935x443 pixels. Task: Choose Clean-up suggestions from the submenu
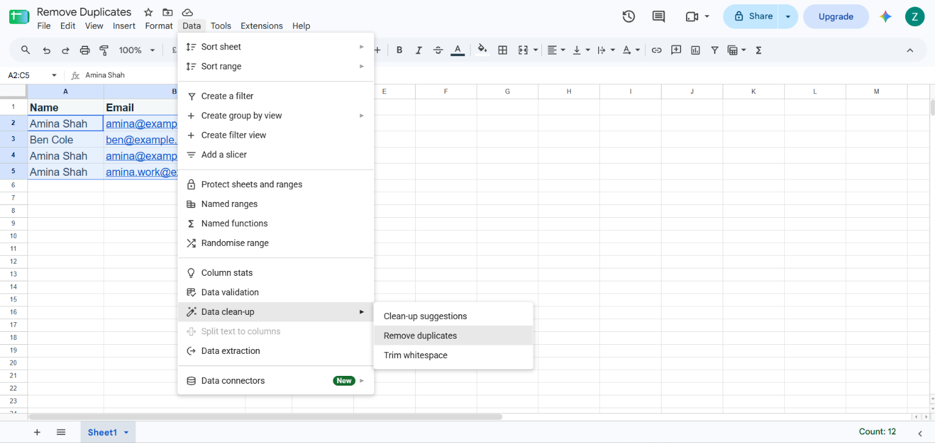point(453,316)
